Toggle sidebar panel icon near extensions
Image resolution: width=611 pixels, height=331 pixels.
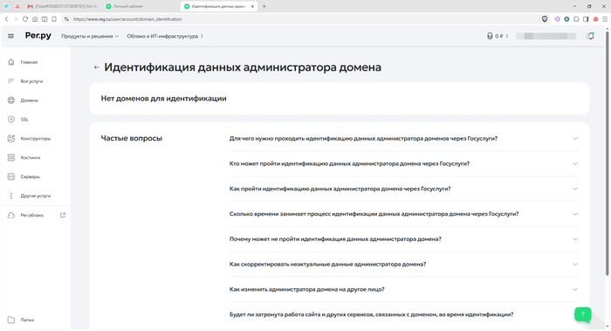point(586,19)
